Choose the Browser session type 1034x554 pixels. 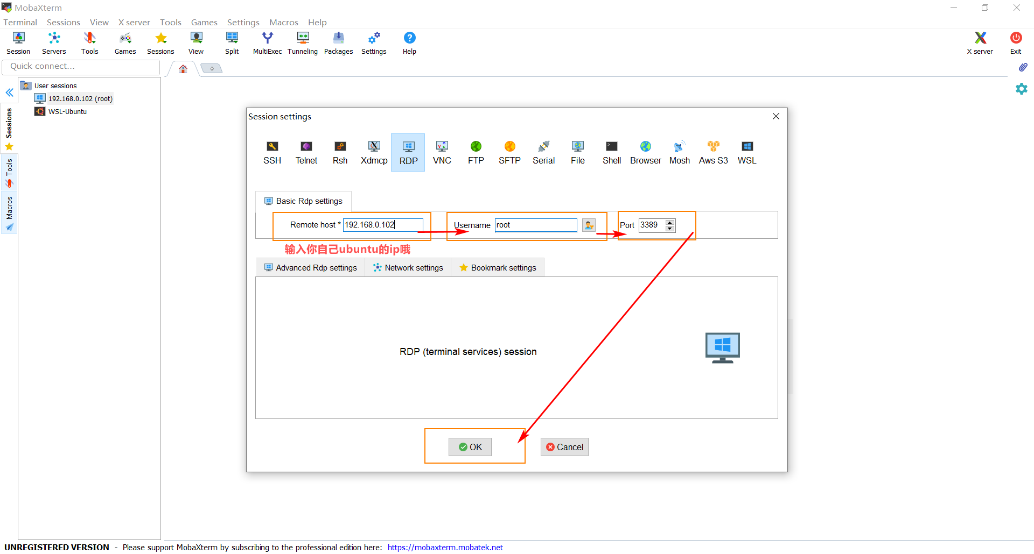tap(646, 153)
